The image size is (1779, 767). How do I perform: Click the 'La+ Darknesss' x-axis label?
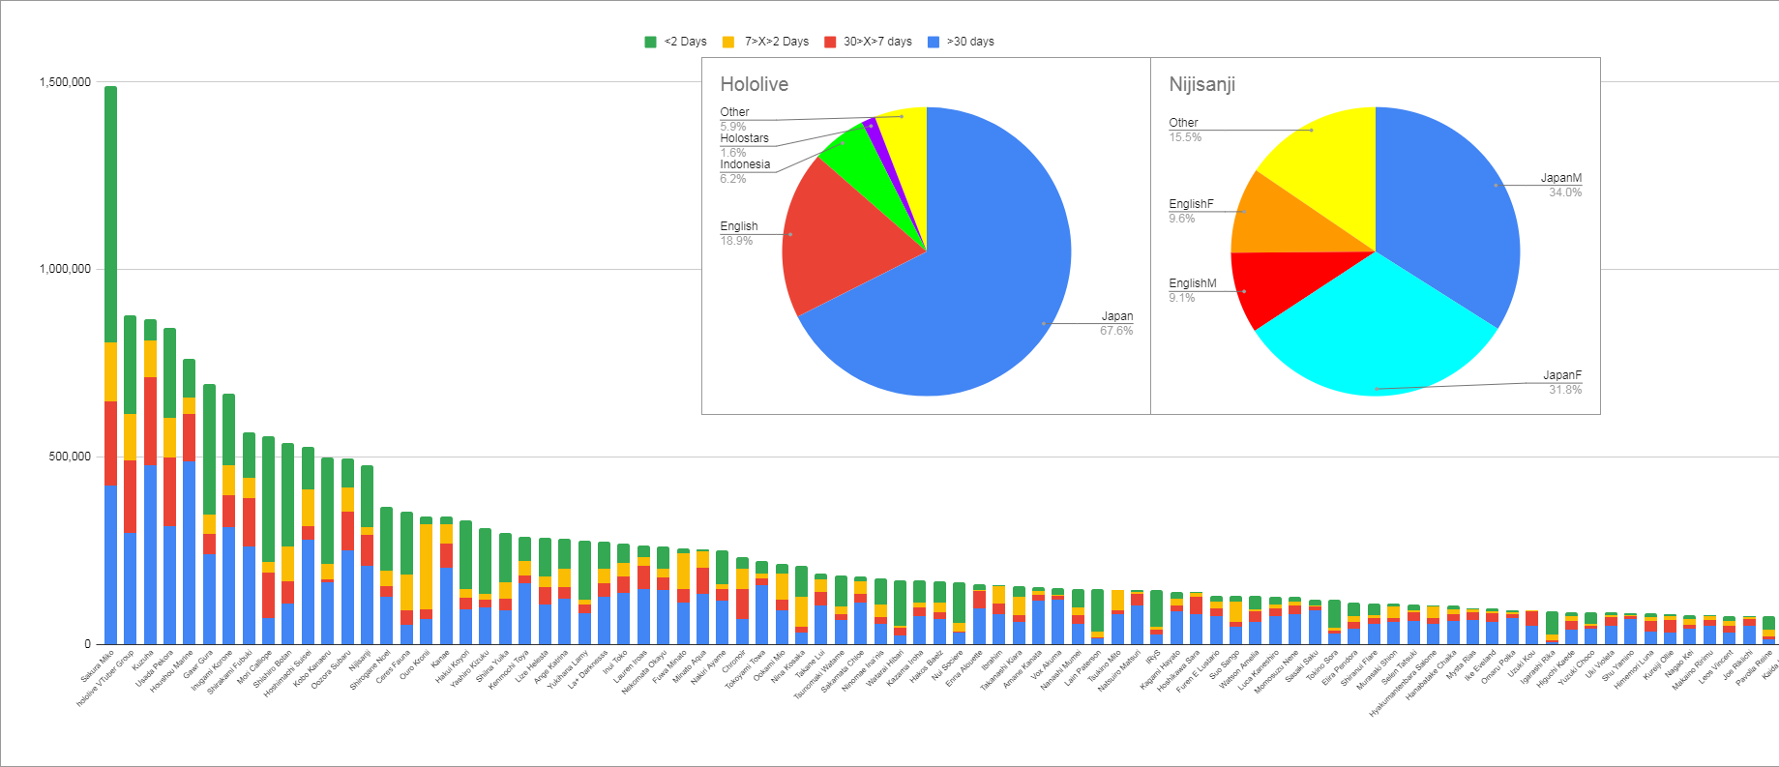[x=588, y=669]
